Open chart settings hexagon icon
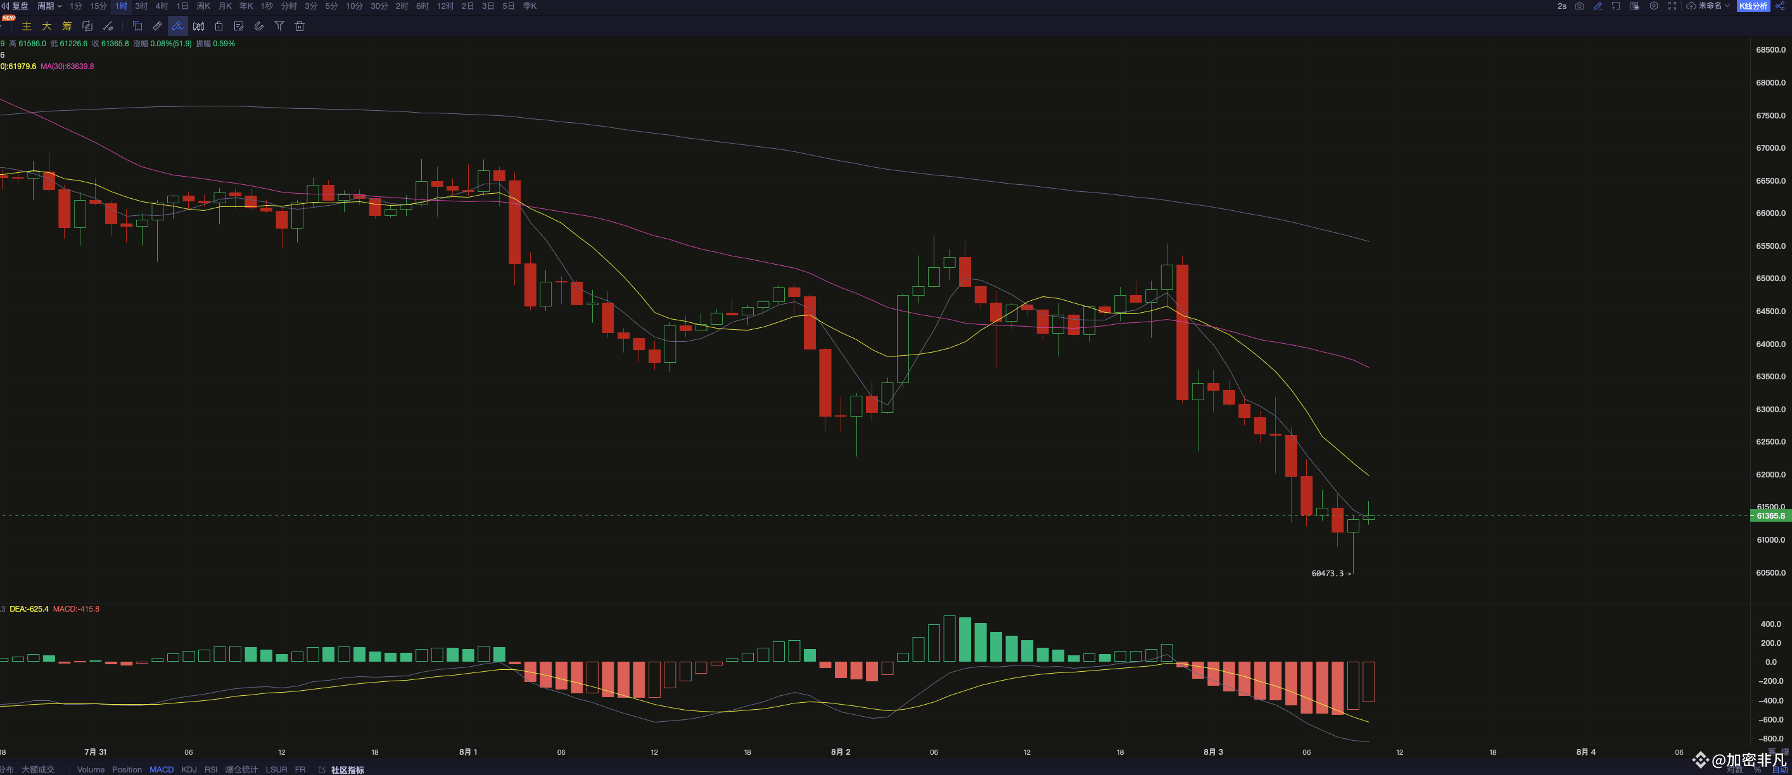1792x775 pixels. [1653, 6]
